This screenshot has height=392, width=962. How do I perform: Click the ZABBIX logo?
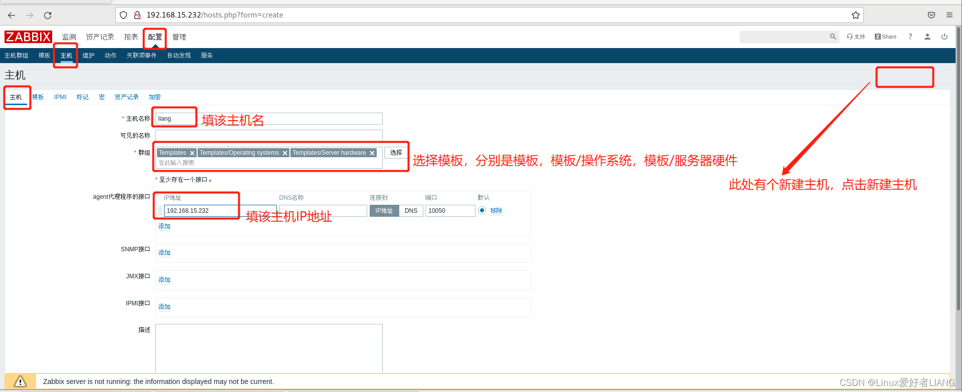pos(28,37)
